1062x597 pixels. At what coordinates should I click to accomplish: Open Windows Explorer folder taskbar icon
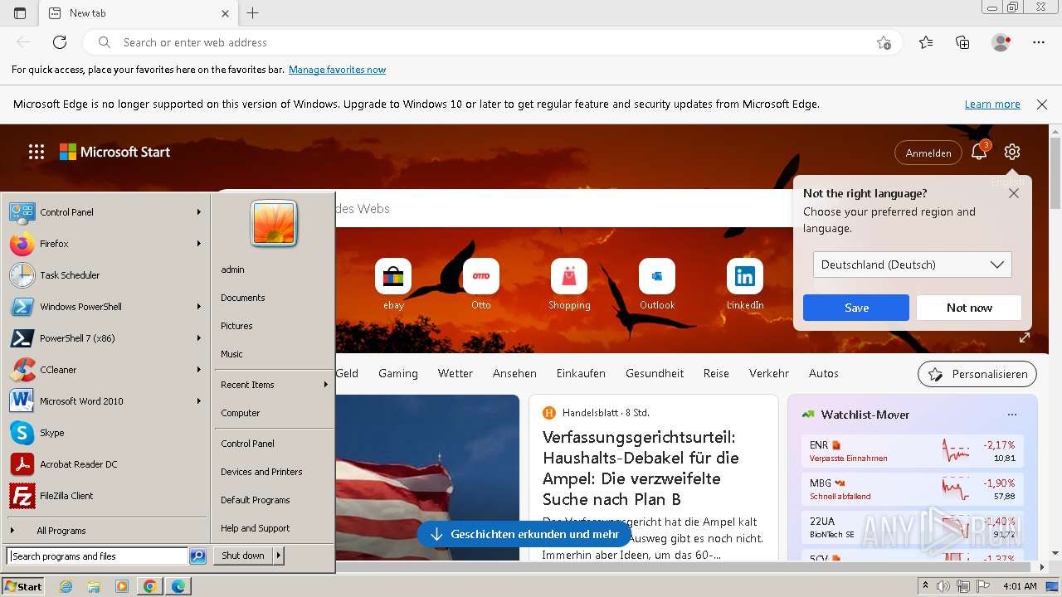point(94,586)
